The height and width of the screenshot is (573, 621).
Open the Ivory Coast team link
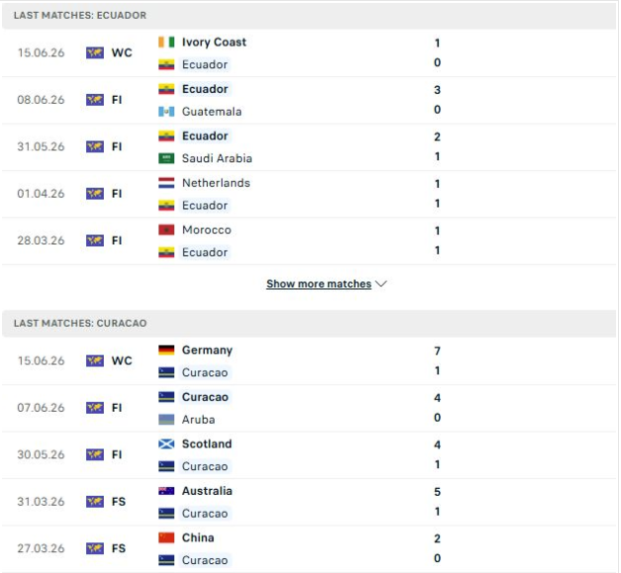214,41
